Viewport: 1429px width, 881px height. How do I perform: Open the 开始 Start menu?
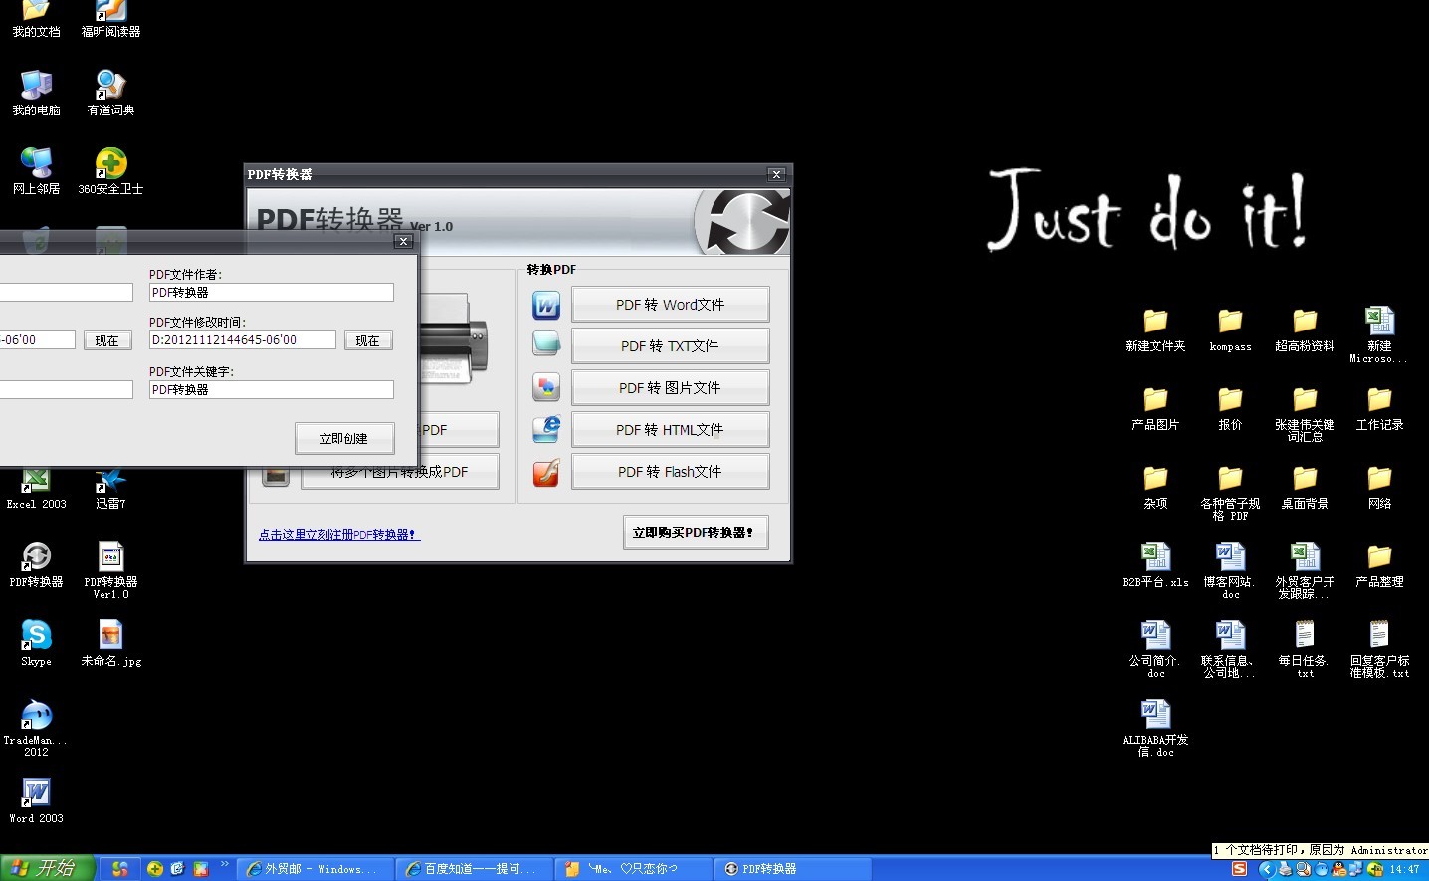point(48,868)
